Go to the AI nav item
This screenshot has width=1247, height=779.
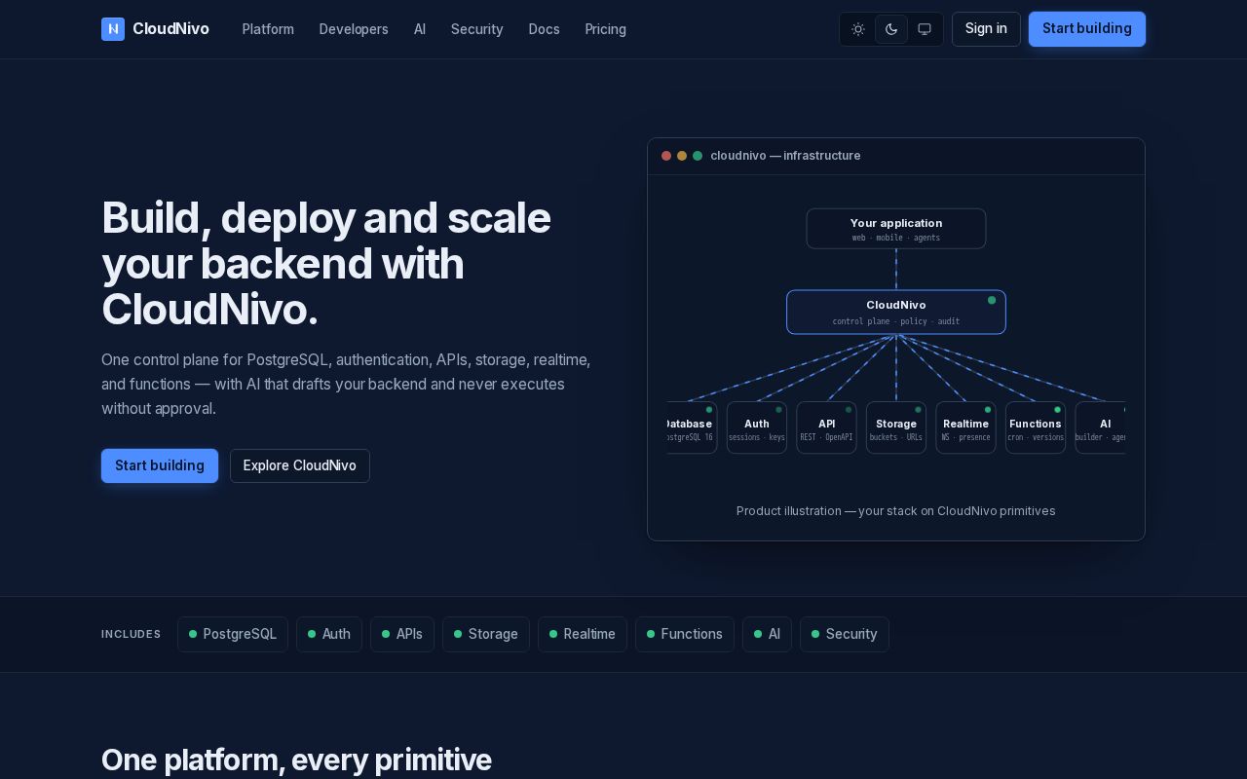[x=420, y=29]
